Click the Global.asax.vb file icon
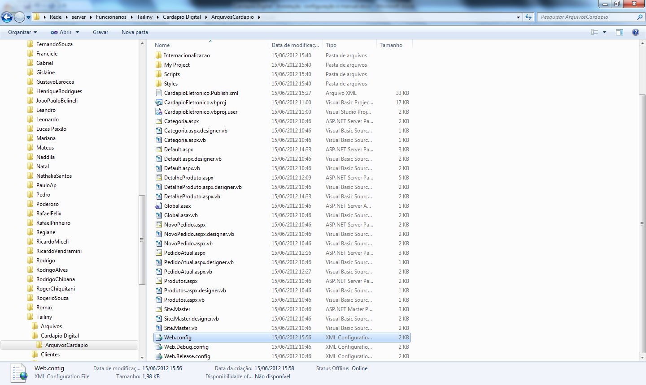 158,215
